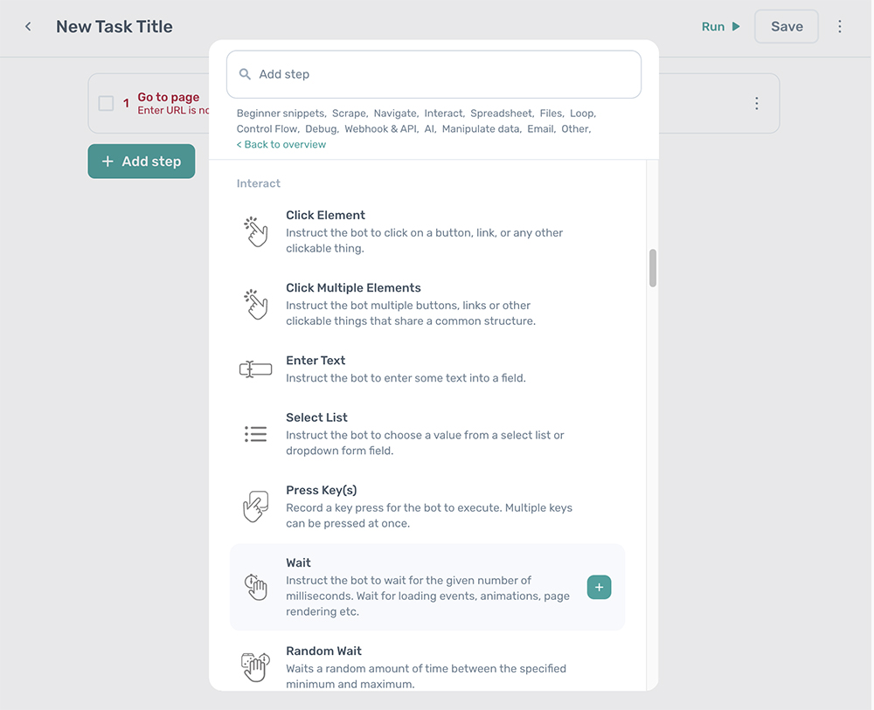
Task: Save the task
Action: click(x=786, y=26)
